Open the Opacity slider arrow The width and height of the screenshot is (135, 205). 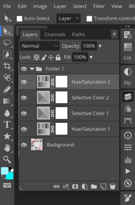(100, 46)
